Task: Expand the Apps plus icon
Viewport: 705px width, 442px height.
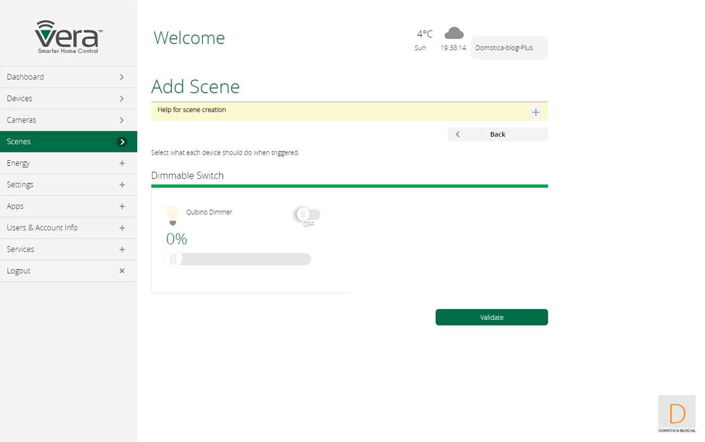Action: (122, 206)
